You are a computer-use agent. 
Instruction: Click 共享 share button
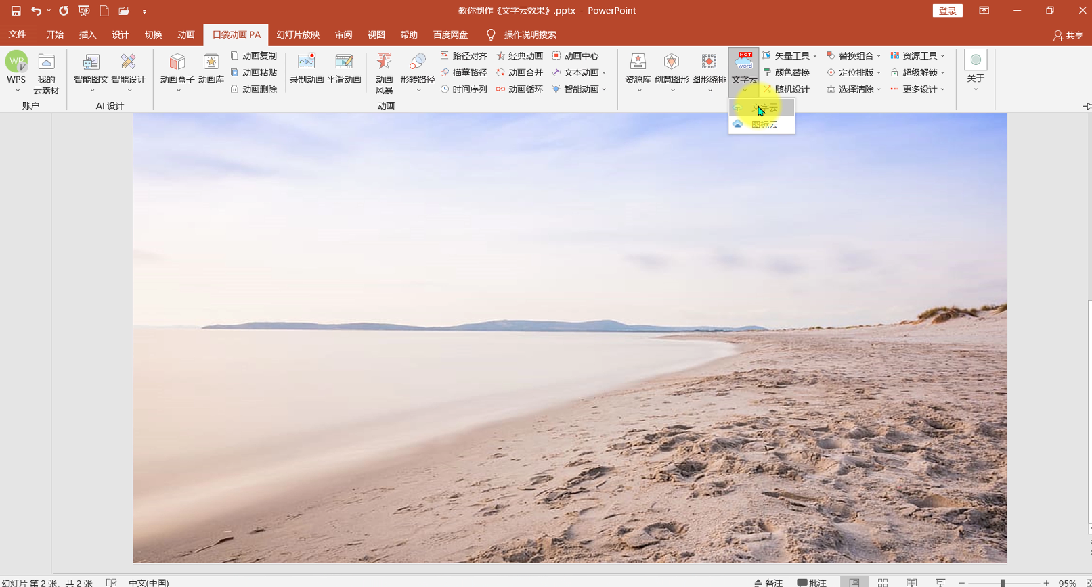click(1068, 35)
